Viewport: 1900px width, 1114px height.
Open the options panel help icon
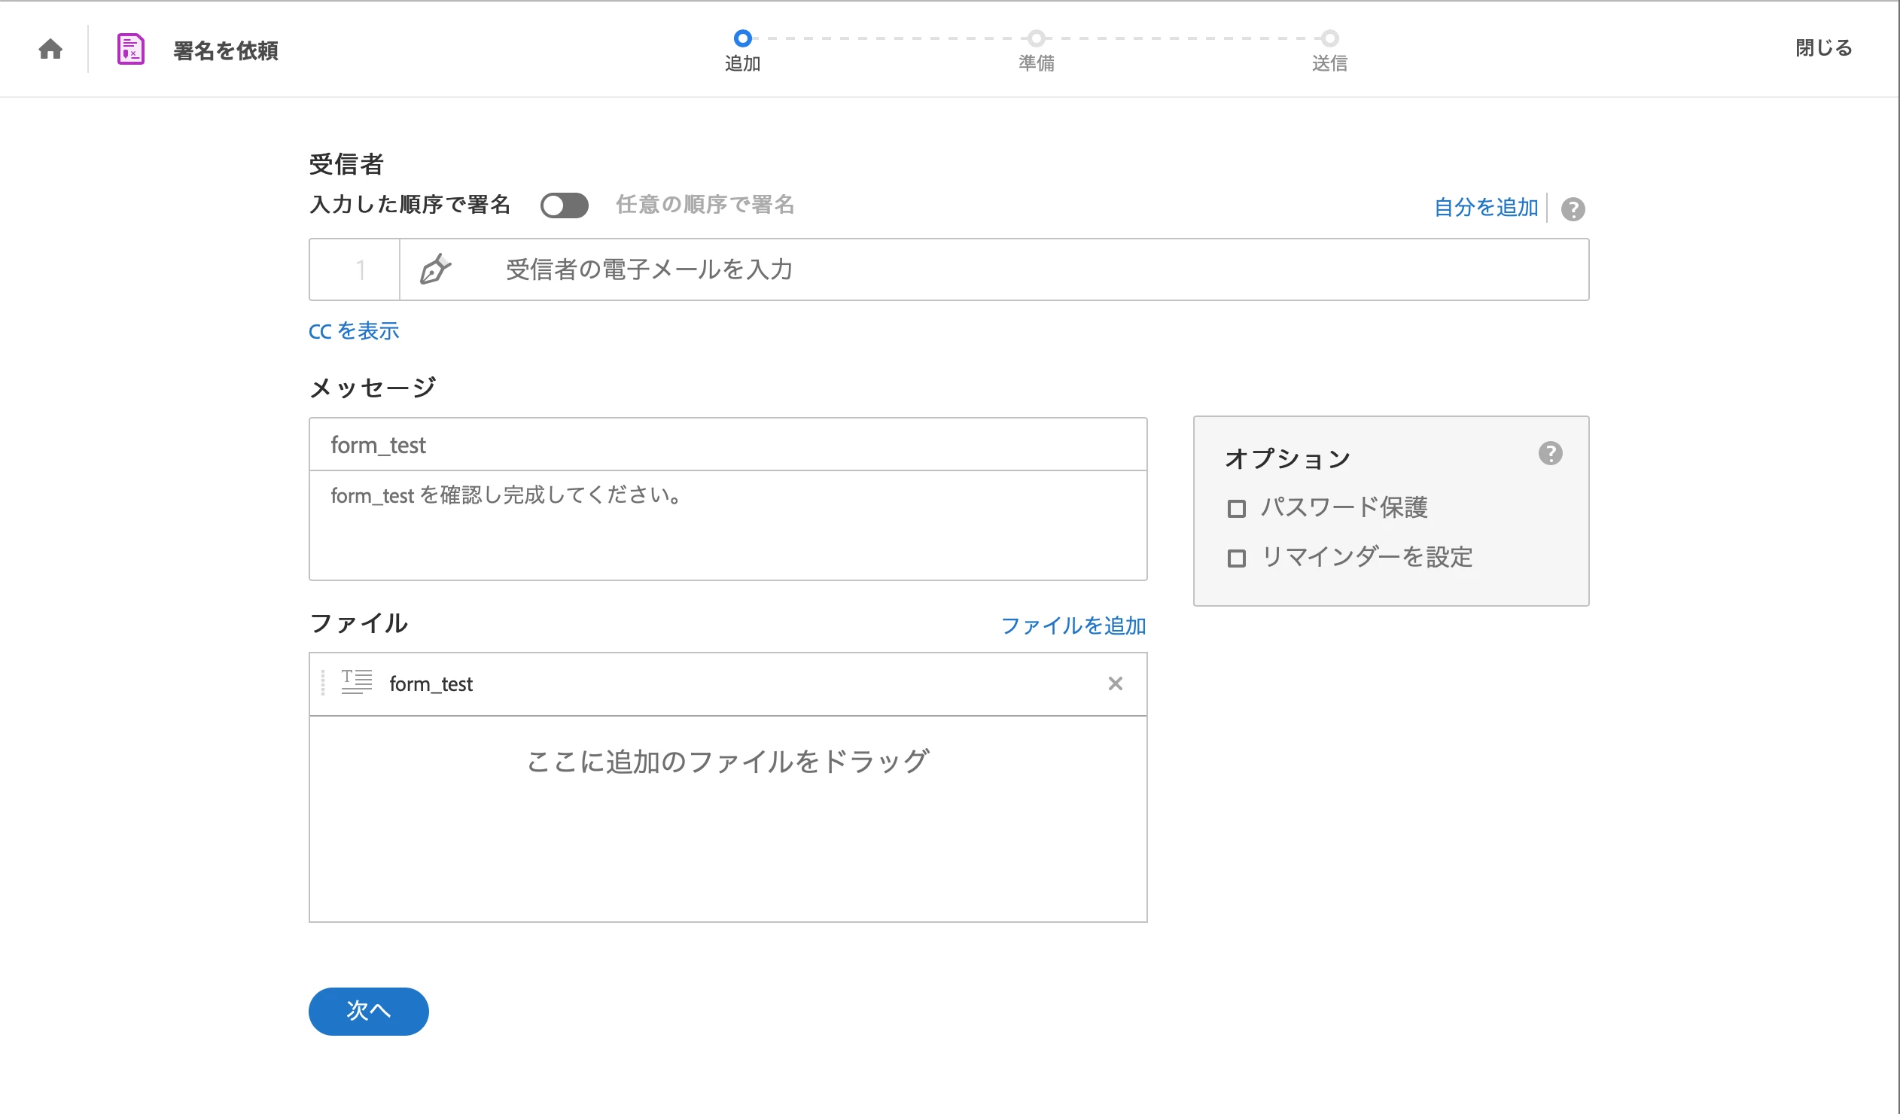(x=1550, y=453)
